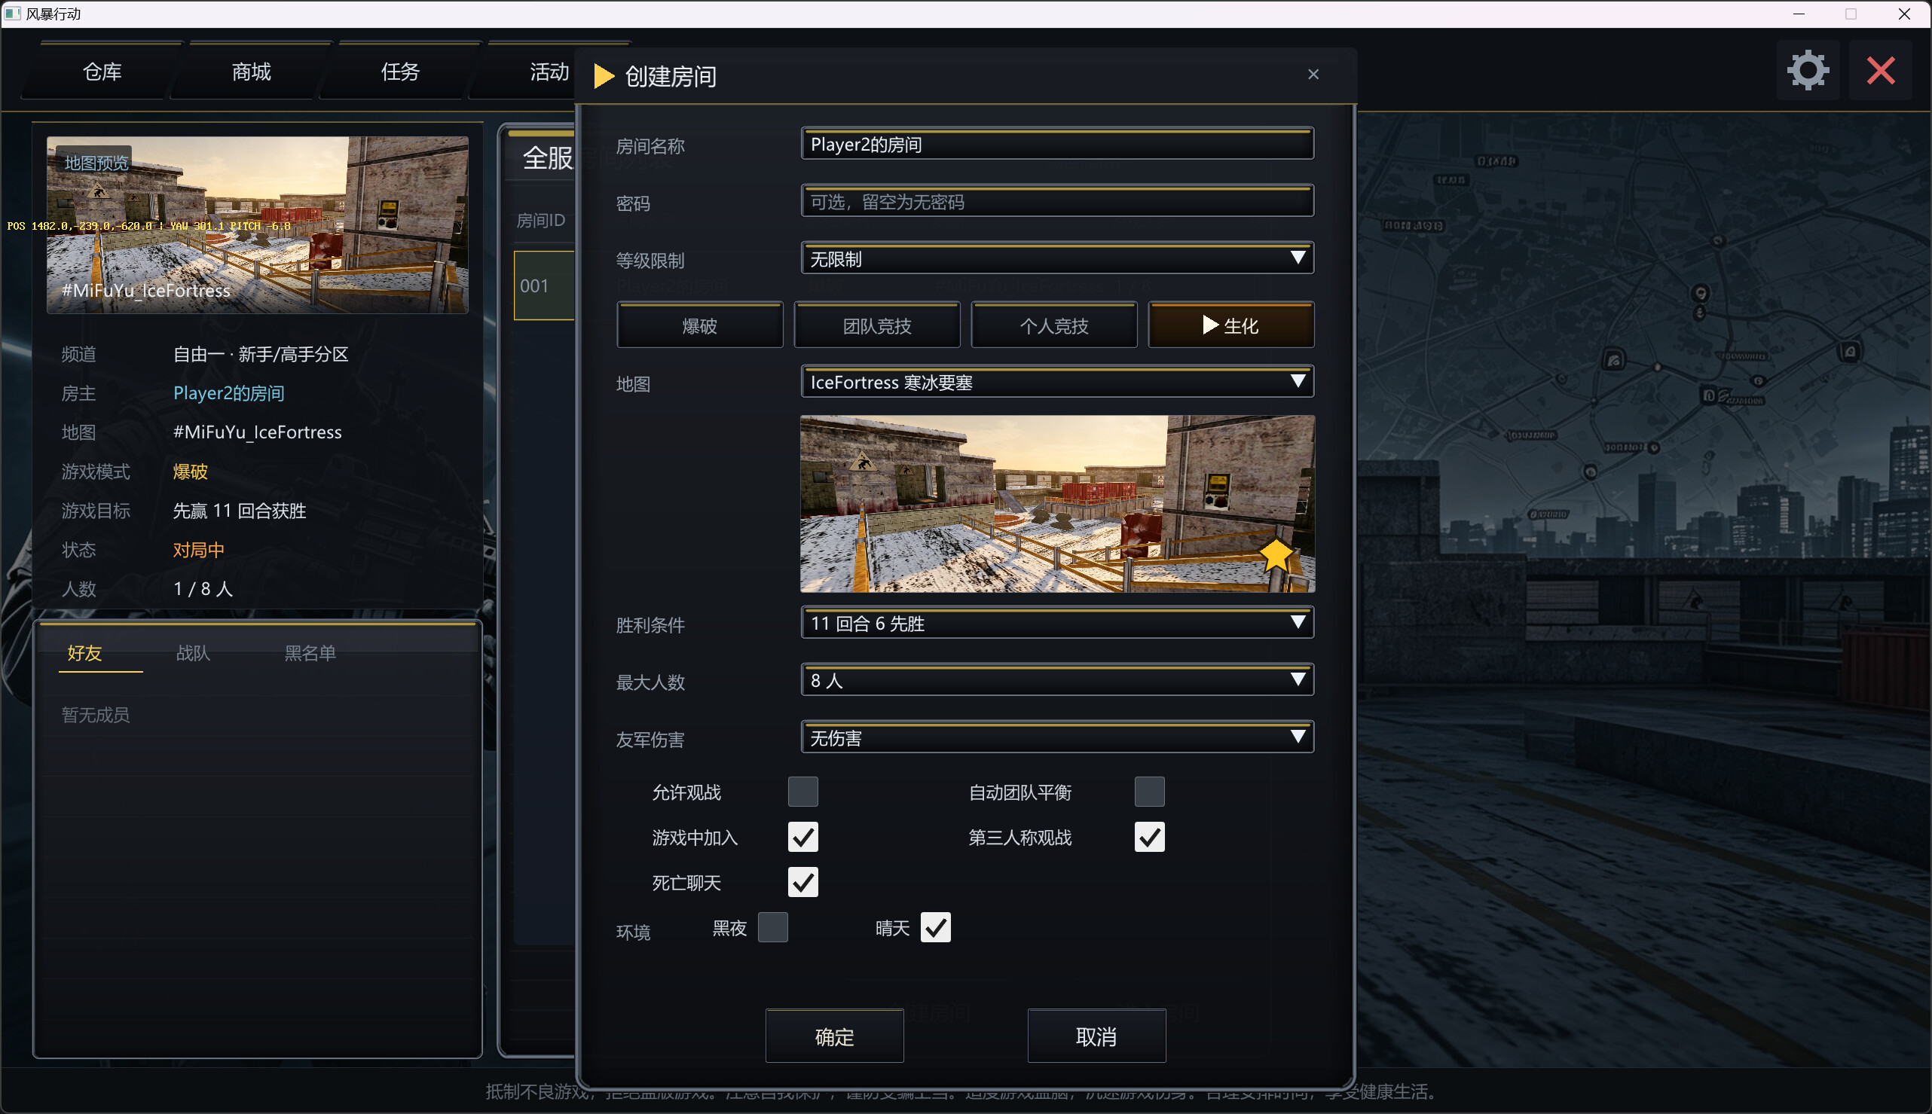Open the 等级限制 dropdown

pyautogui.click(x=1057, y=258)
